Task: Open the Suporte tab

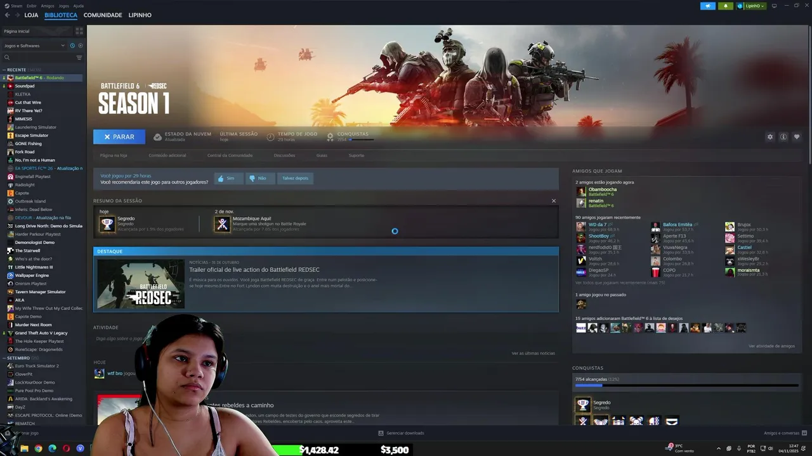Action: 357,155
